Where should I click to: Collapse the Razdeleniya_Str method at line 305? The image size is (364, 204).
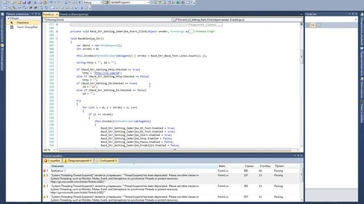pos(57,39)
